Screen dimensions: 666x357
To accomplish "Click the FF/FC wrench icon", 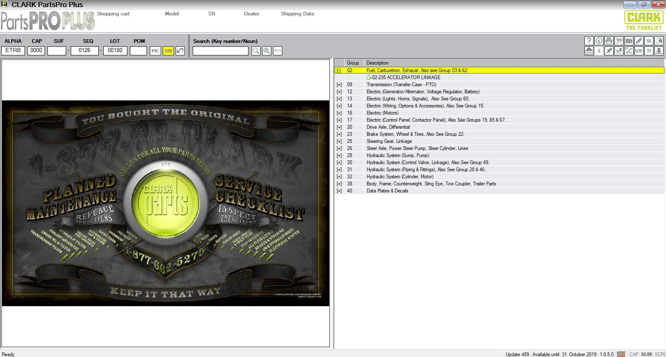I will coord(629,51).
